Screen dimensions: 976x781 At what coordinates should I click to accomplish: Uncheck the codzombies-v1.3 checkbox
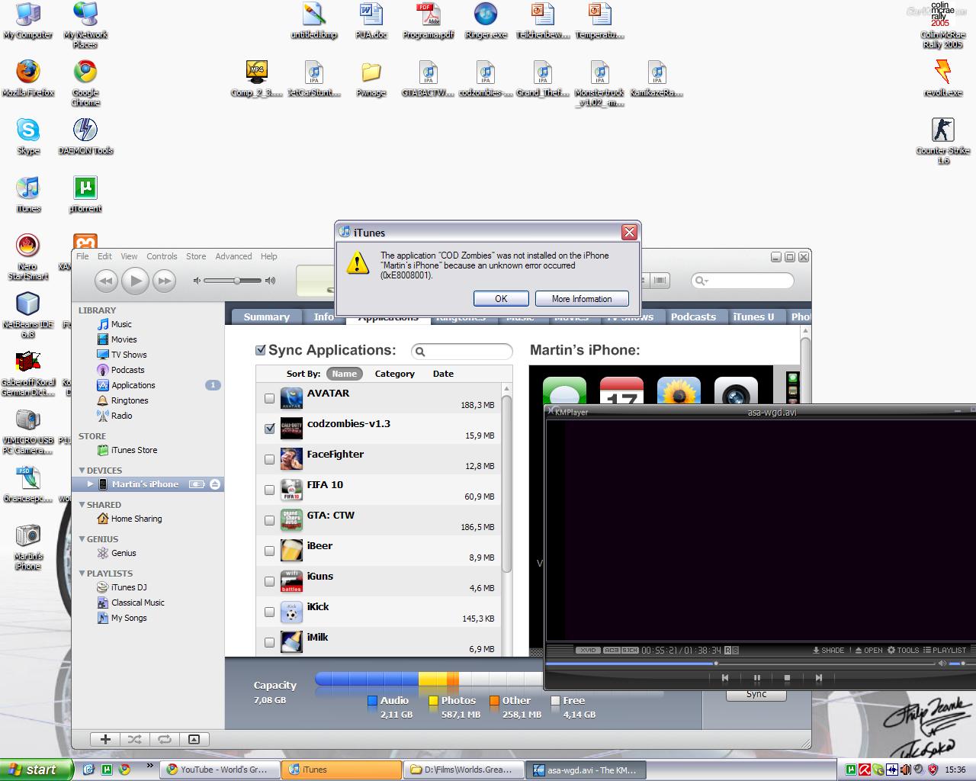tap(269, 429)
